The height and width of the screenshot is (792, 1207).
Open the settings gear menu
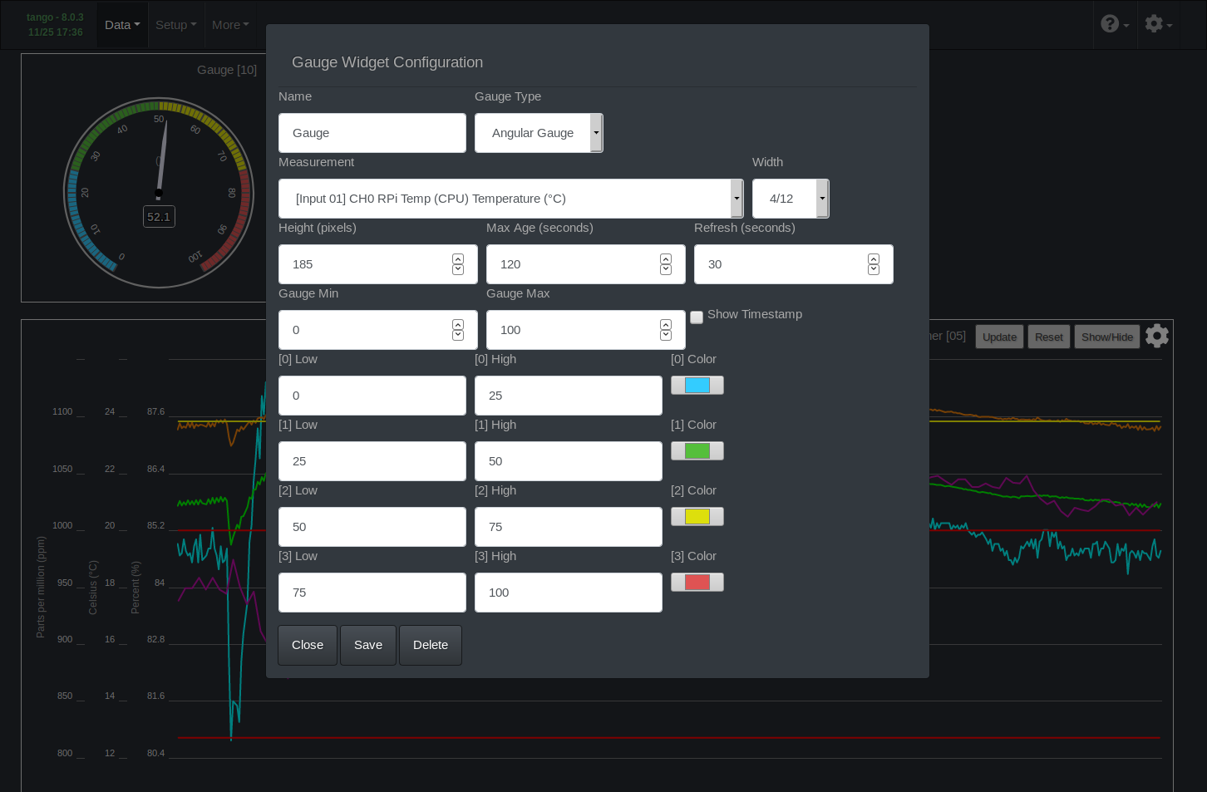point(1157,24)
